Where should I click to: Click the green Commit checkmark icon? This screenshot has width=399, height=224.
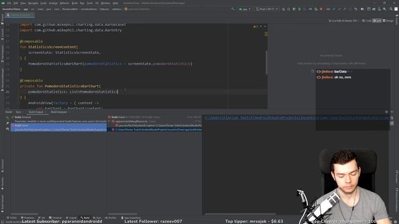[339, 9]
